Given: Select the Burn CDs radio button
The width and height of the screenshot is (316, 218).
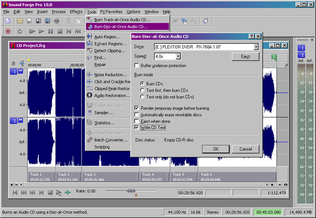Looking at the screenshot, I should 142,84.
